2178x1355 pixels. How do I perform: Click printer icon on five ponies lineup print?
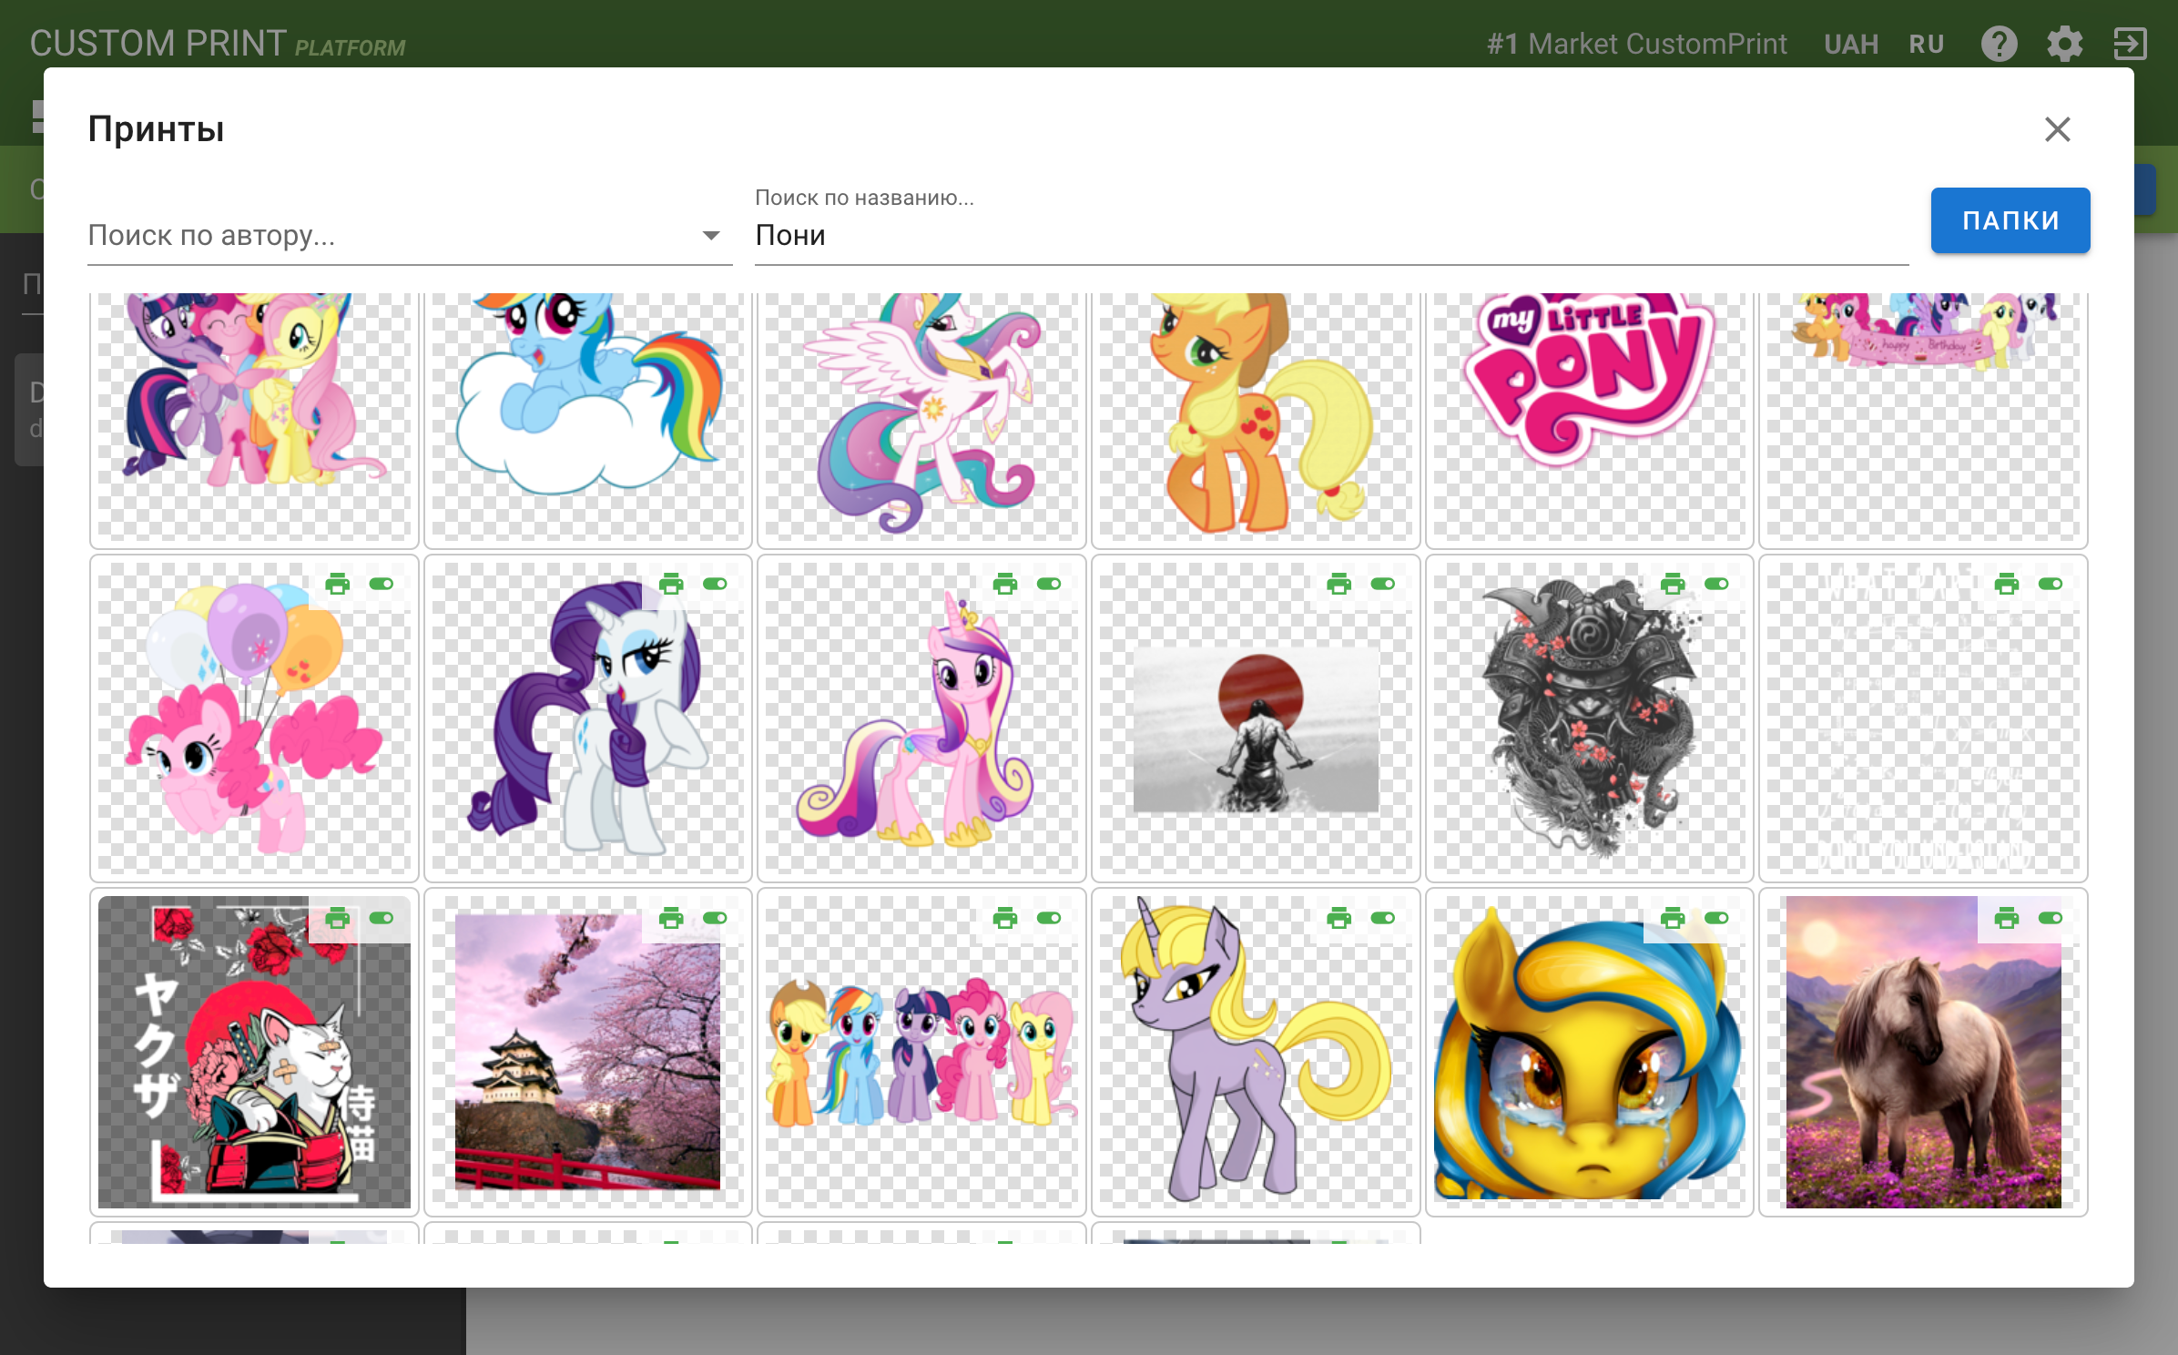coord(1005,918)
